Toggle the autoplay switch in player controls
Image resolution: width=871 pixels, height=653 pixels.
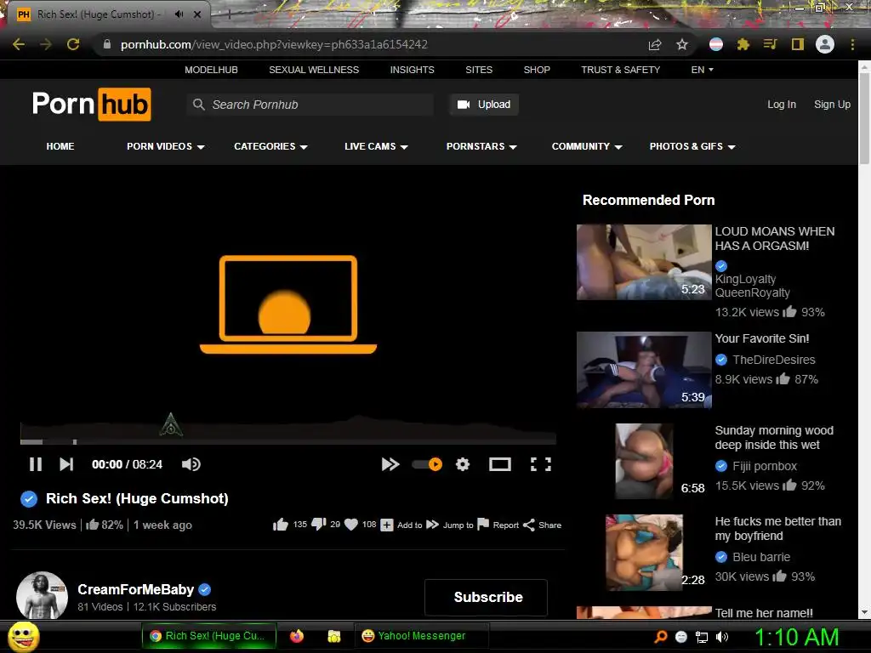click(x=427, y=464)
